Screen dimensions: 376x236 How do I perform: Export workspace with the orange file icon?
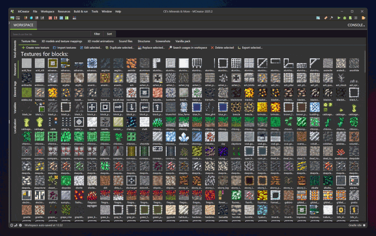[x=363, y=18]
